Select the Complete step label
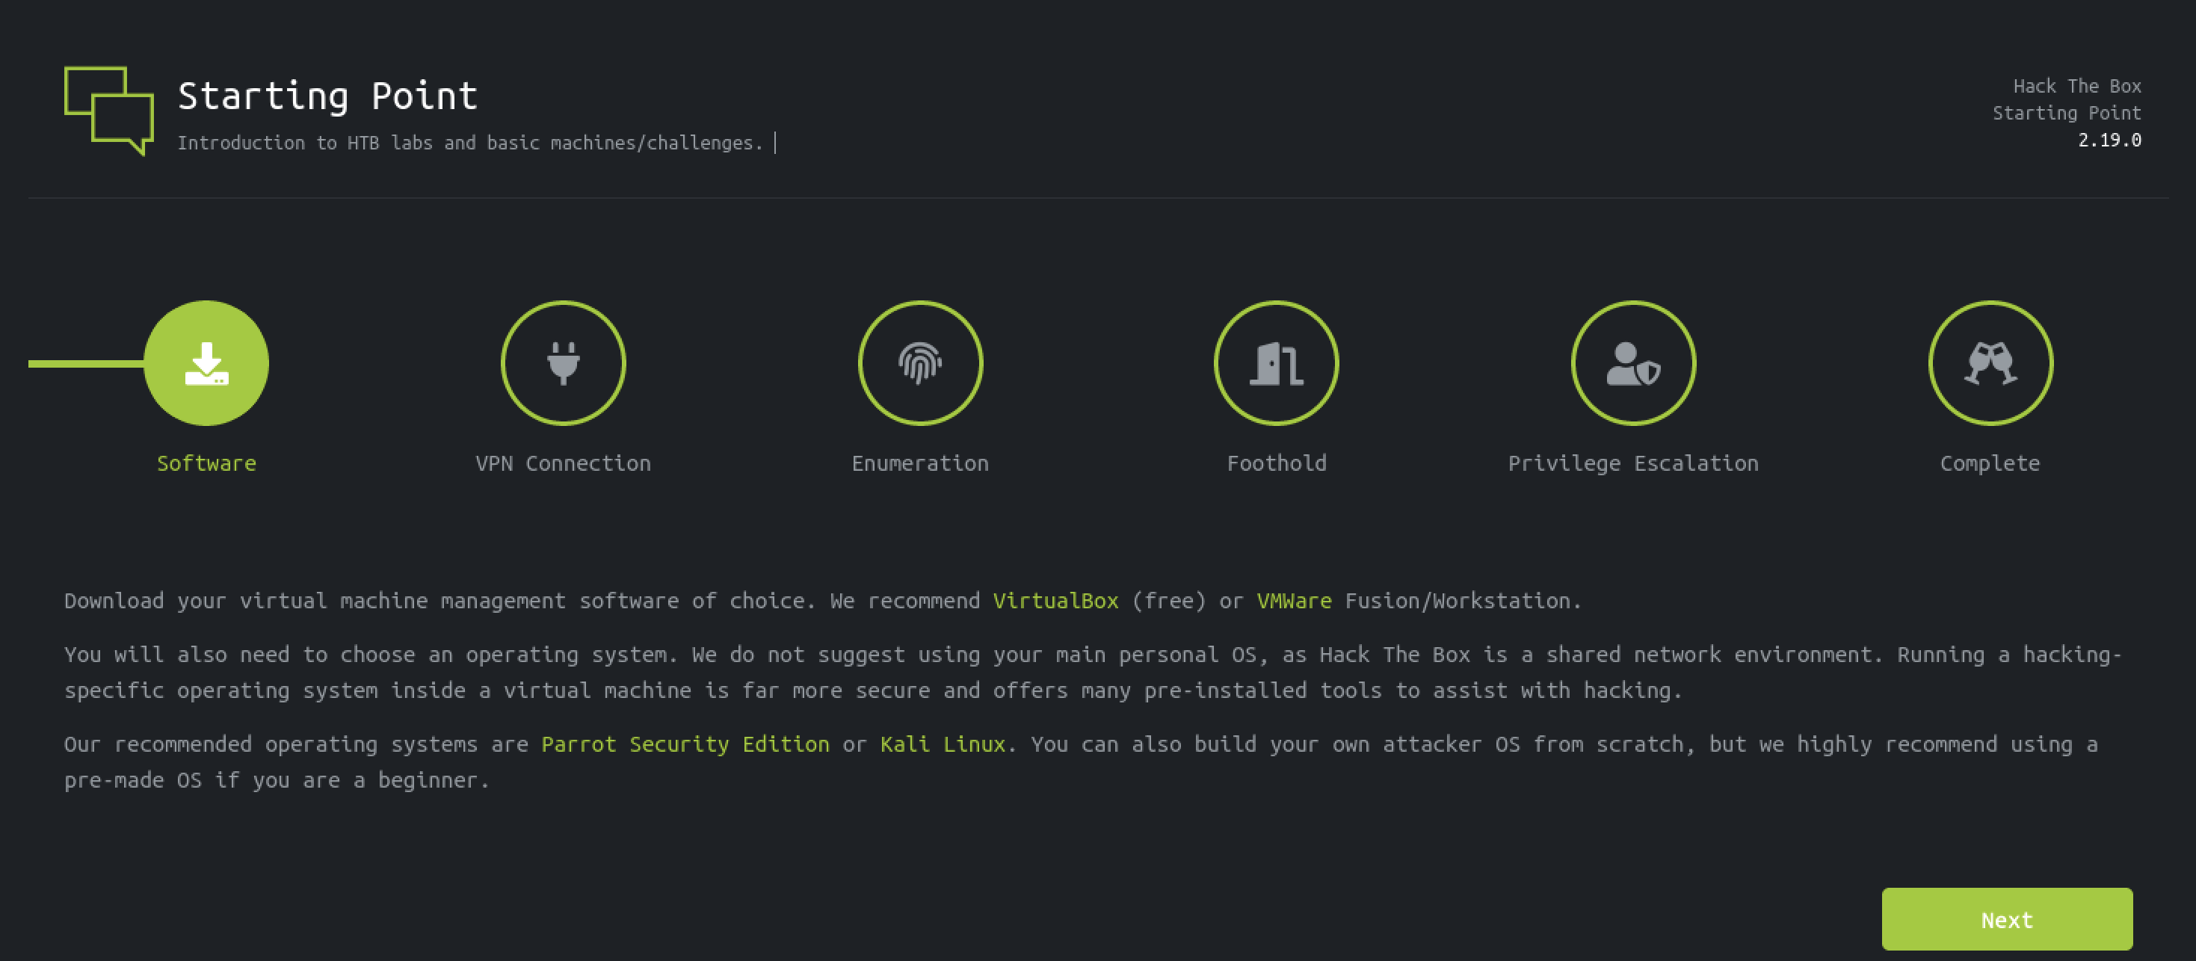The height and width of the screenshot is (961, 2196). point(1990,463)
